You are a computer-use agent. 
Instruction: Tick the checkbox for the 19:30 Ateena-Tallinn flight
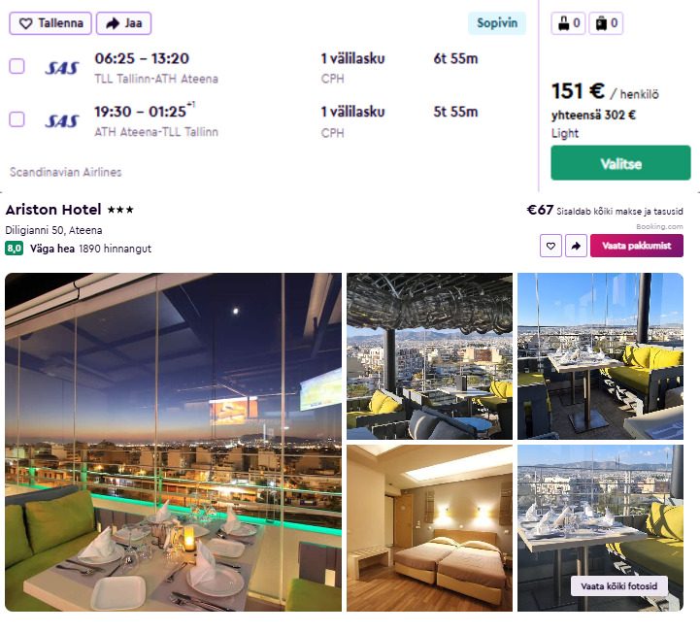(17, 119)
